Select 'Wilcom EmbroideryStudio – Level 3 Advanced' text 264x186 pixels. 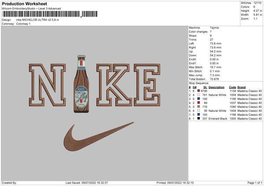[x=31, y=9]
